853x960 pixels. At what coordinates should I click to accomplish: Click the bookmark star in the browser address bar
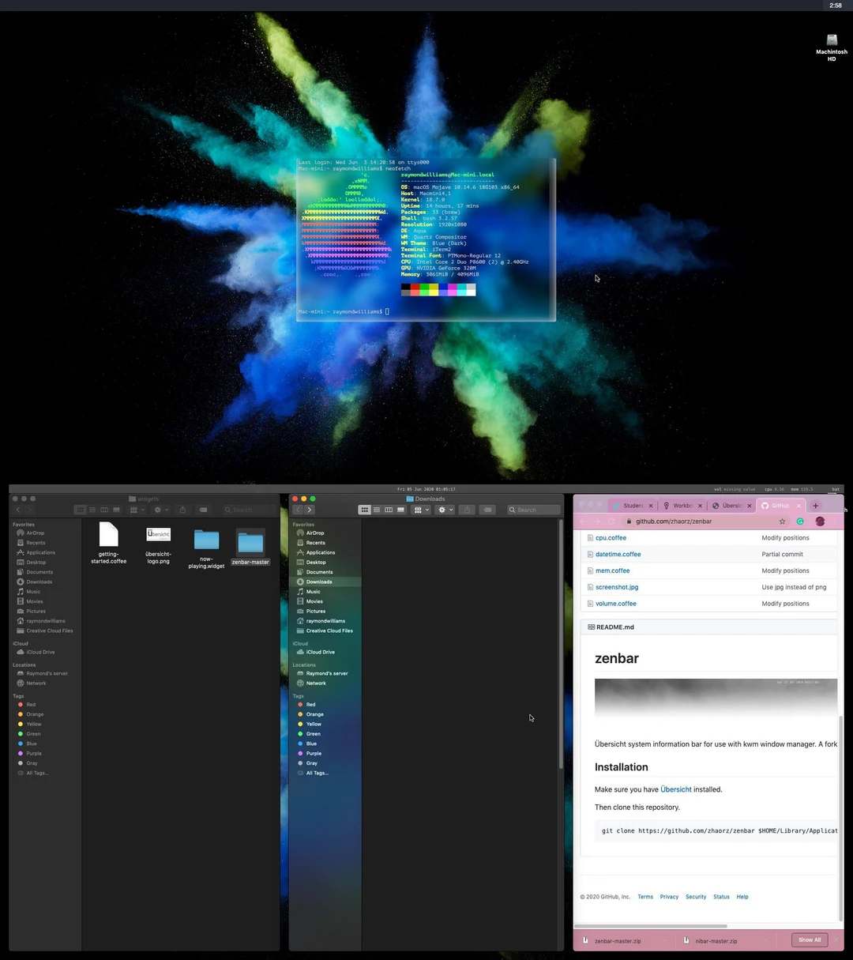point(782,521)
